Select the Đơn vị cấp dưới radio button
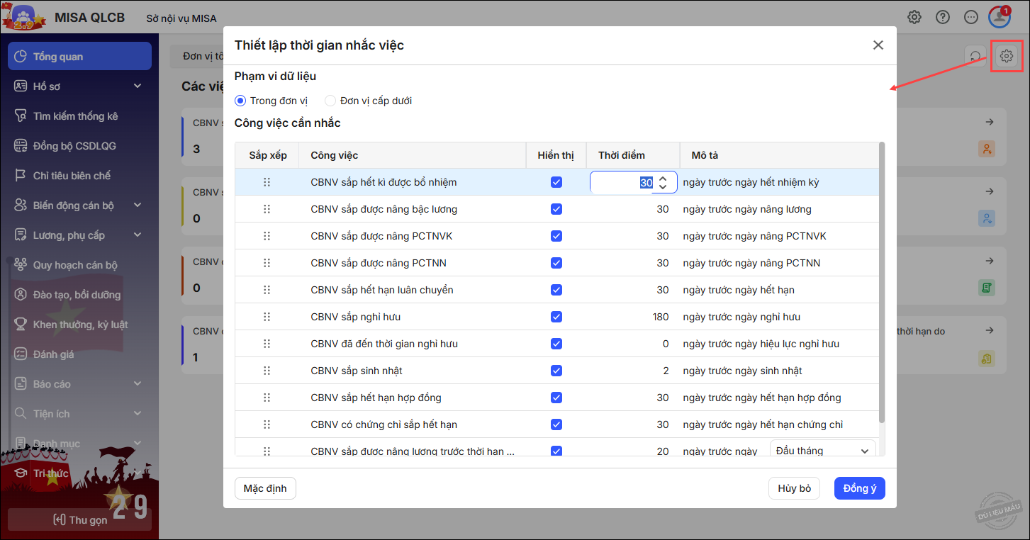The width and height of the screenshot is (1030, 540). (330, 101)
